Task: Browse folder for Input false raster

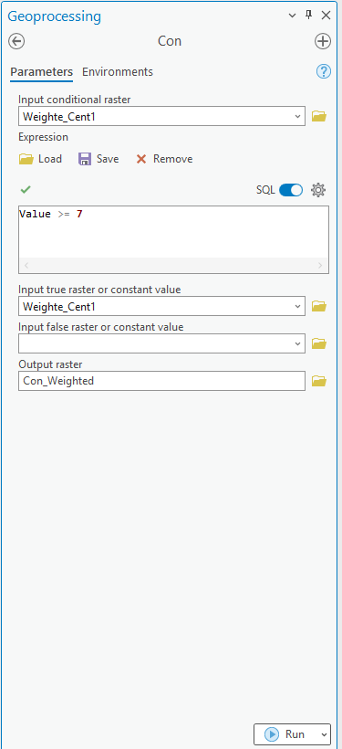Action: point(319,343)
